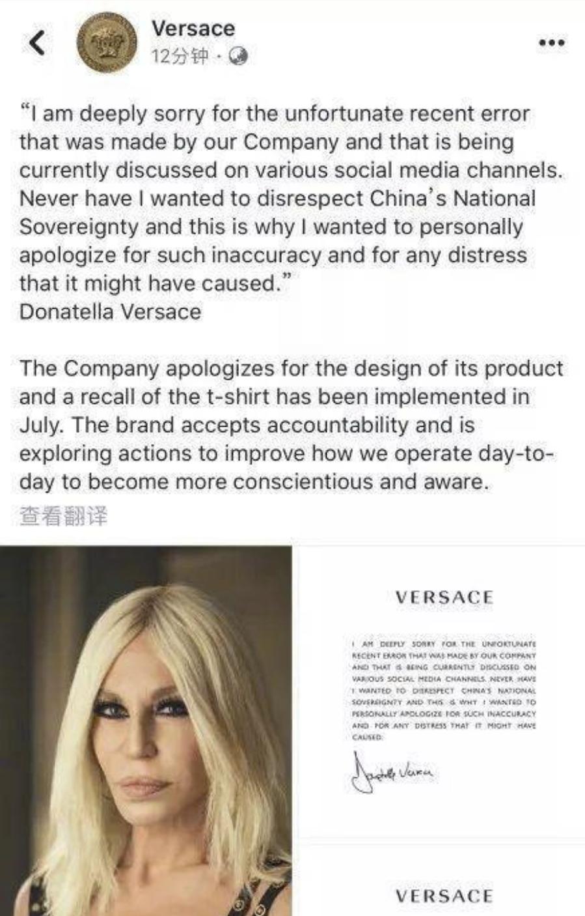The height and width of the screenshot is (916, 585).
Task: Click the 12分钟 post timestamp
Action: tap(180, 57)
